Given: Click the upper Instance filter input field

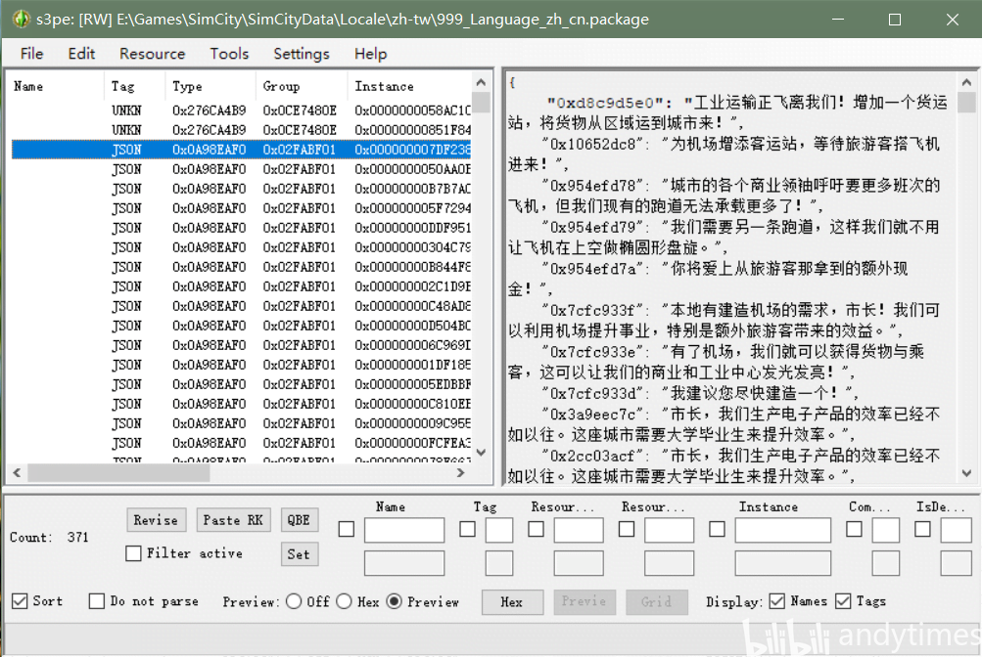Looking at the screenshot, I should tap(783, 530).
